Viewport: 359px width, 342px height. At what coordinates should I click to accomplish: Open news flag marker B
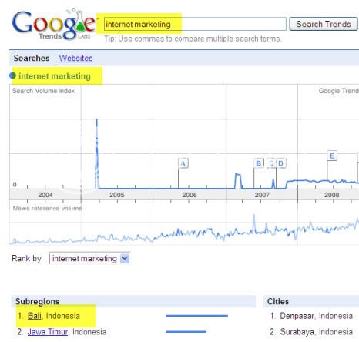(x=259, y=163)
